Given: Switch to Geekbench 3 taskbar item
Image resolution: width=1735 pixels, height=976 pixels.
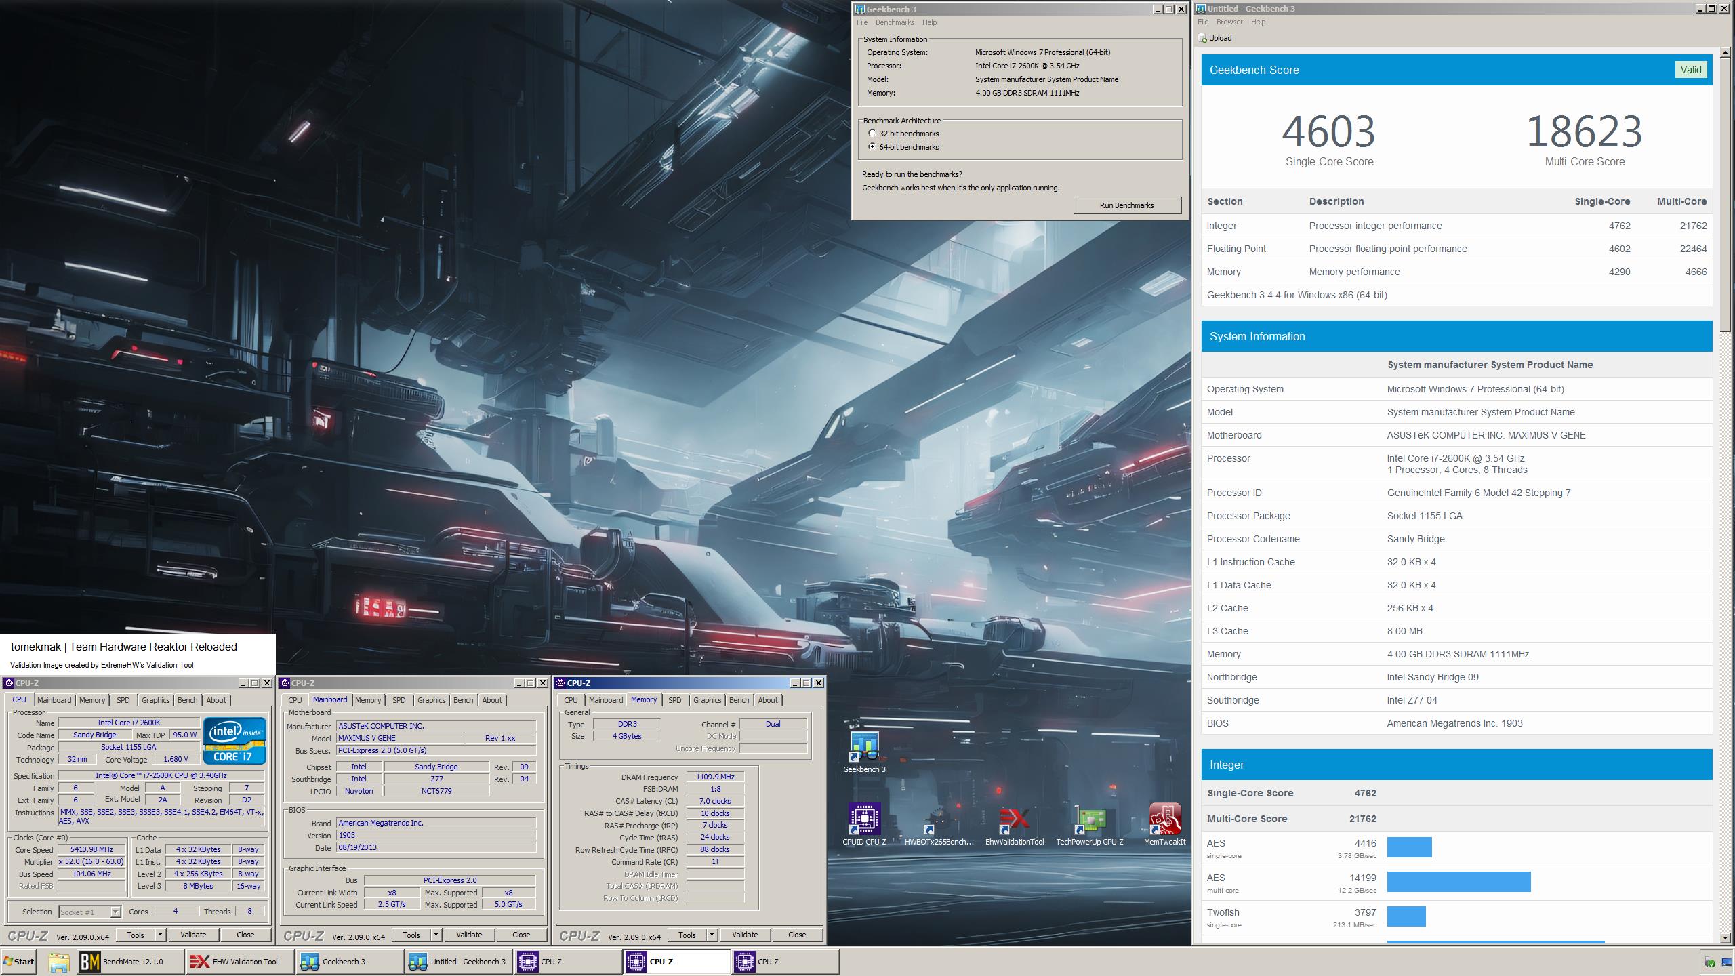Looking at the screenshot, I should pyautogui.click(x=350, y=962).
